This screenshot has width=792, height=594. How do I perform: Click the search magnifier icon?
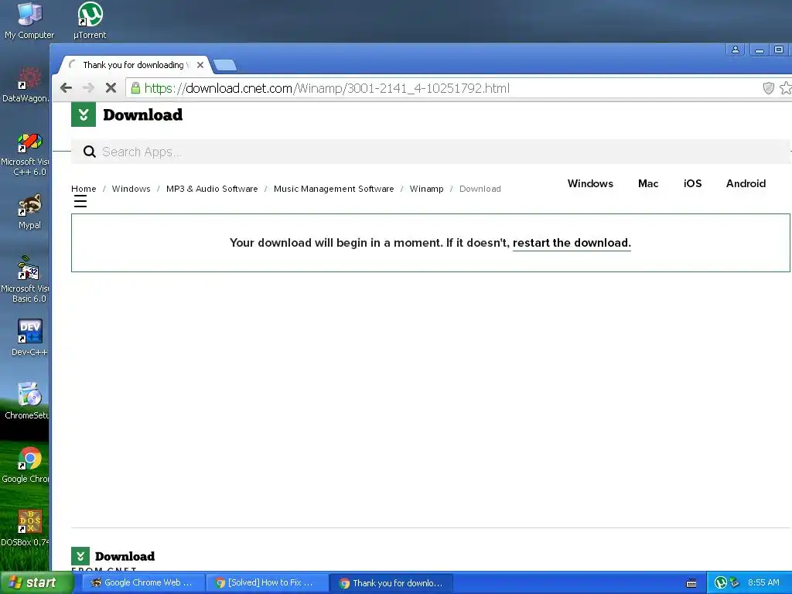tap(90, 152)
